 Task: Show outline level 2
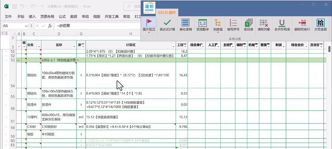click(6, 34)
